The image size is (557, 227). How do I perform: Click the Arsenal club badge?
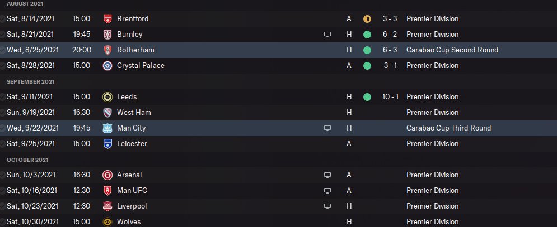pyautogui.click(x=107, y=175)
